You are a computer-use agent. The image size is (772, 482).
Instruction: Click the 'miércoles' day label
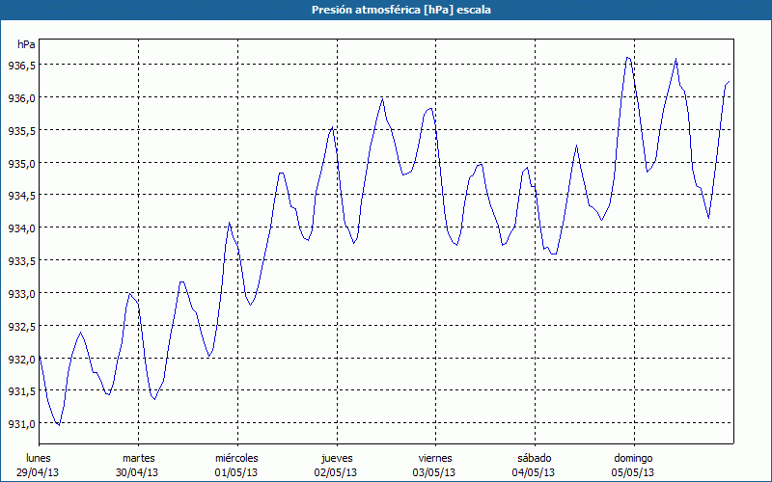[236, 458]
